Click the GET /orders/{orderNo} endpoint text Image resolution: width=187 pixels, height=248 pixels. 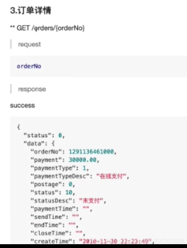(50, 28)
